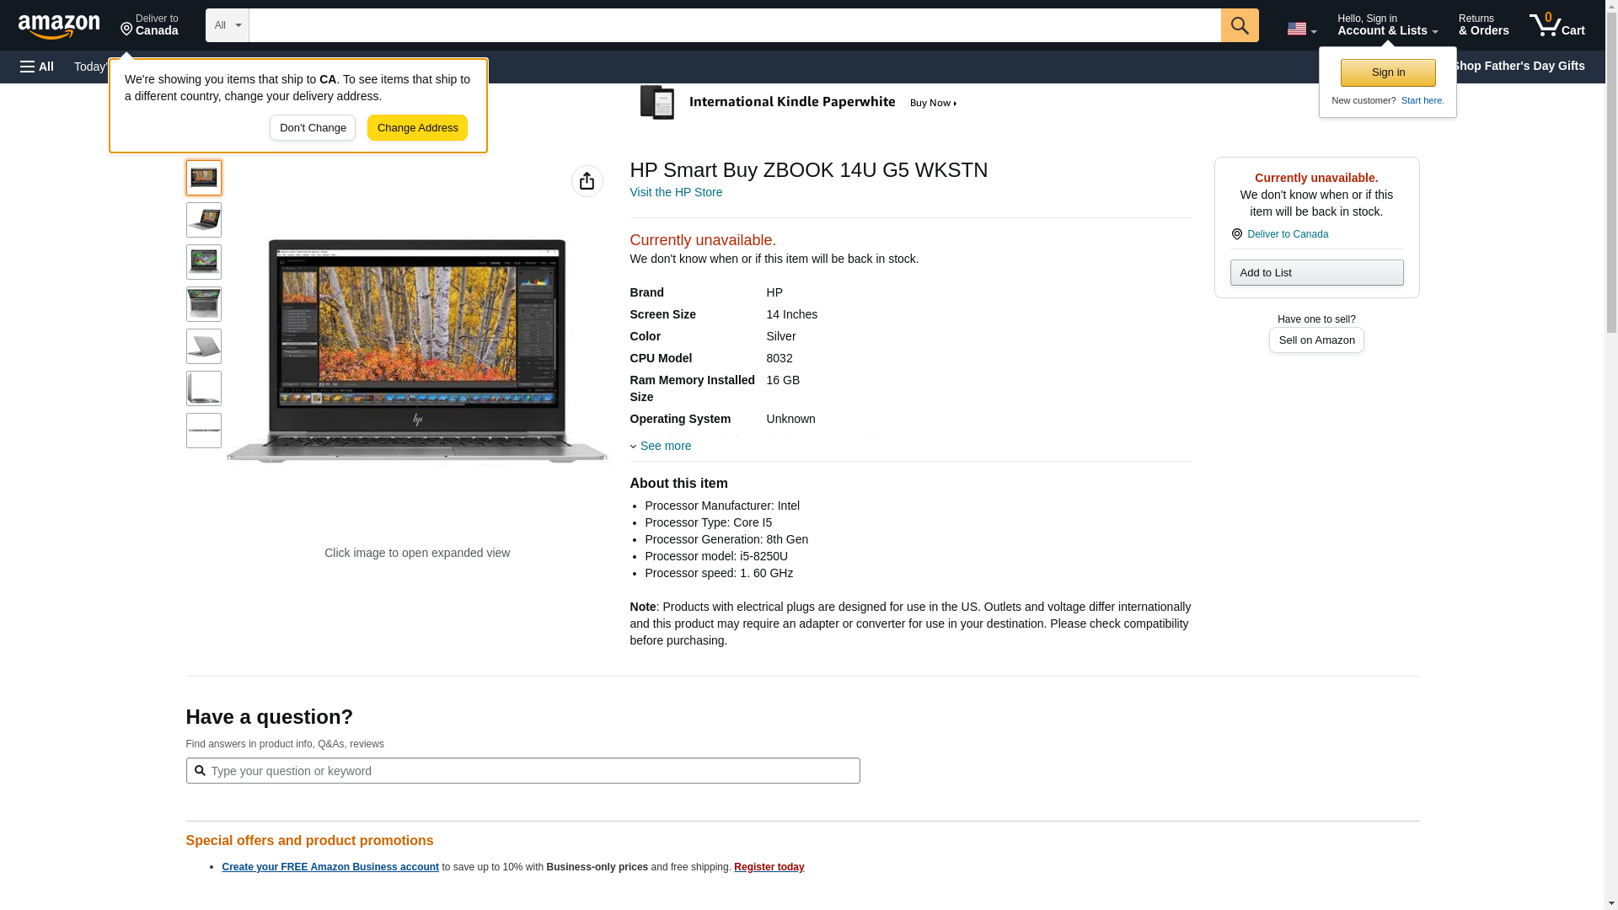The height and width of the screenshot is (910, 1618).
Task: Click the Amazon logo
Action: [x=59, y=26]
